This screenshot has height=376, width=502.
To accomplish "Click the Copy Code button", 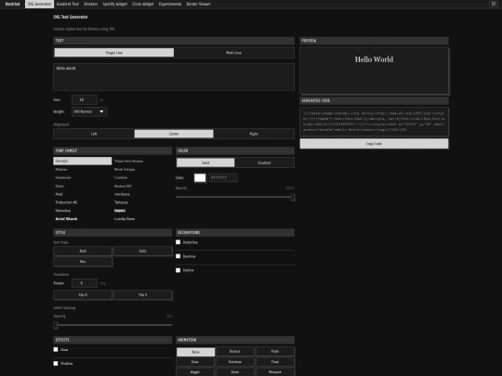I will [374, 144].
